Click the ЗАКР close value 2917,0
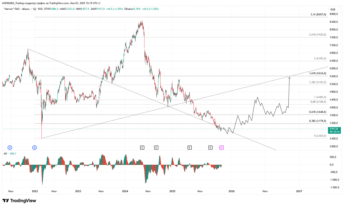Screen dimensions: 344x207 pyautogui.click(x=101, y=9)
